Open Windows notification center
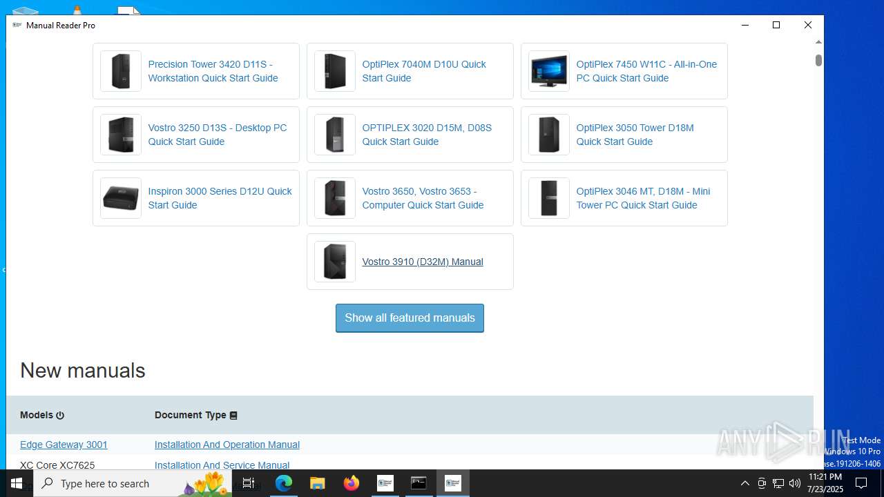This screenshot has height=497, width=884. [861, 483]
